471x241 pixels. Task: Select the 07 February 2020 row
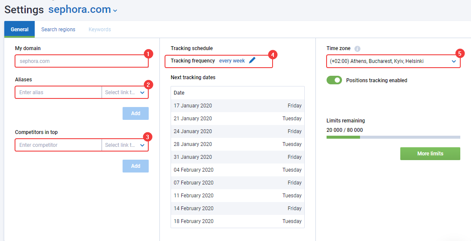(237, 183)
